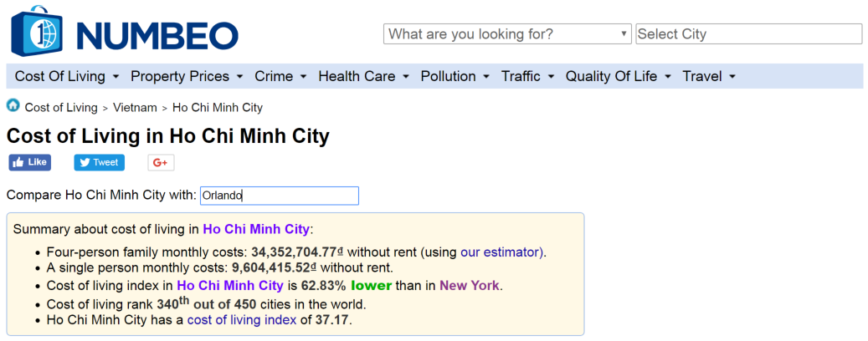Click the Facebook Like button
868x341 pixels.
30,162
